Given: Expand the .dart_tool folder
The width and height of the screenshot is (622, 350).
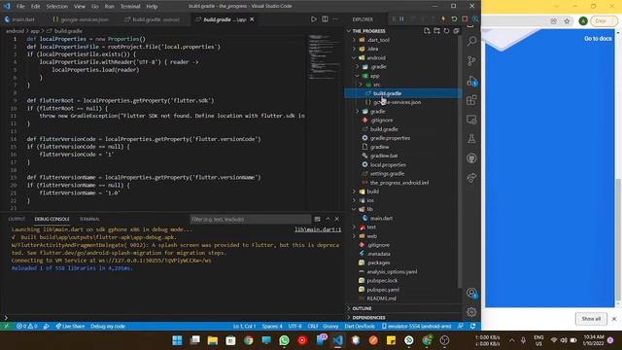Looking at the screenshot, I should click(x=354, y=40).
